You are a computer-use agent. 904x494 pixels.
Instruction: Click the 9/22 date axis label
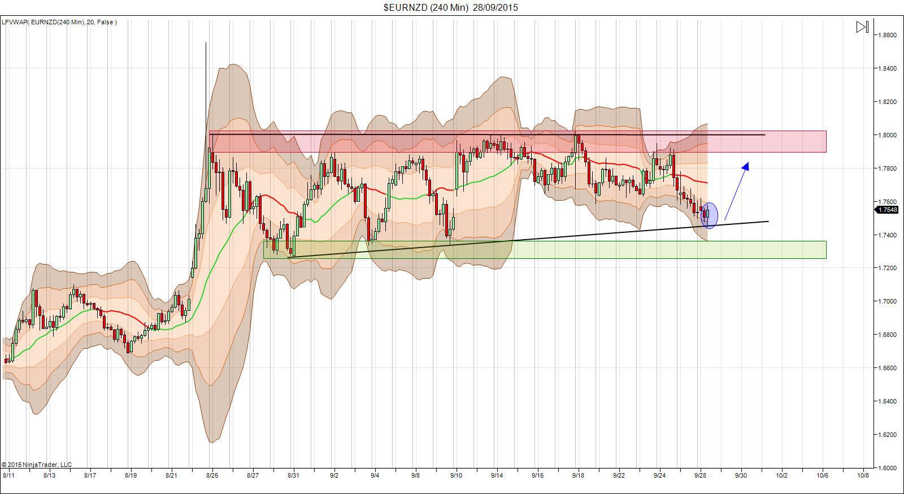[619, 475]
